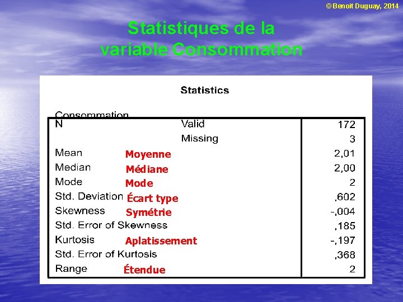403x302 pixels.
Task: Click the 'Mean' row label
Action: pyautogui.click(x=69, y=153)
